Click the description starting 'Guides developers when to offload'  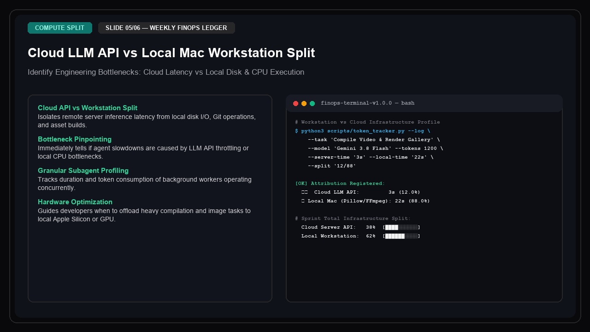pyautogui.click(x=144, y=215)
